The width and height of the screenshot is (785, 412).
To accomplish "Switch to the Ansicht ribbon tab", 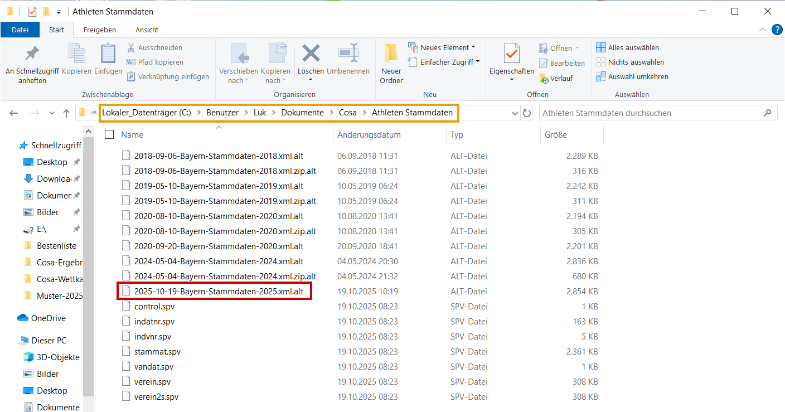I will pos(147,30).
